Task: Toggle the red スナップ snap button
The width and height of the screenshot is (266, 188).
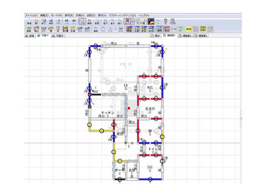Action: point(127,22)
